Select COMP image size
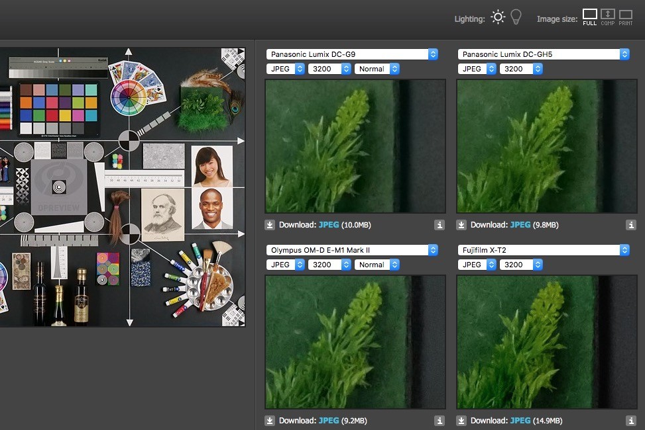This screenshot has height=430, width=645. tap(608, 17)
